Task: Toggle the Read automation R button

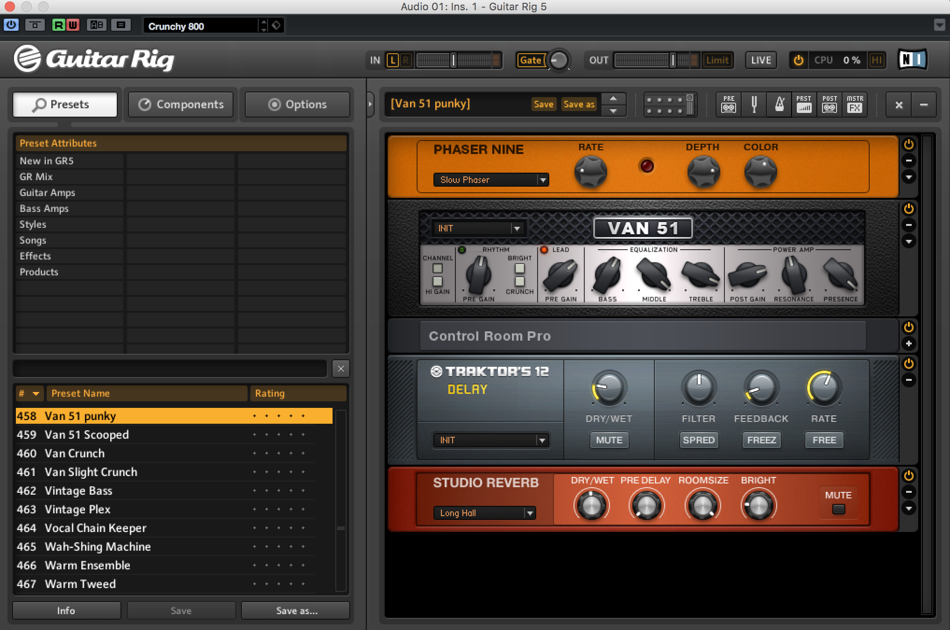Action: pyautogui.click(x=58, y=25)
